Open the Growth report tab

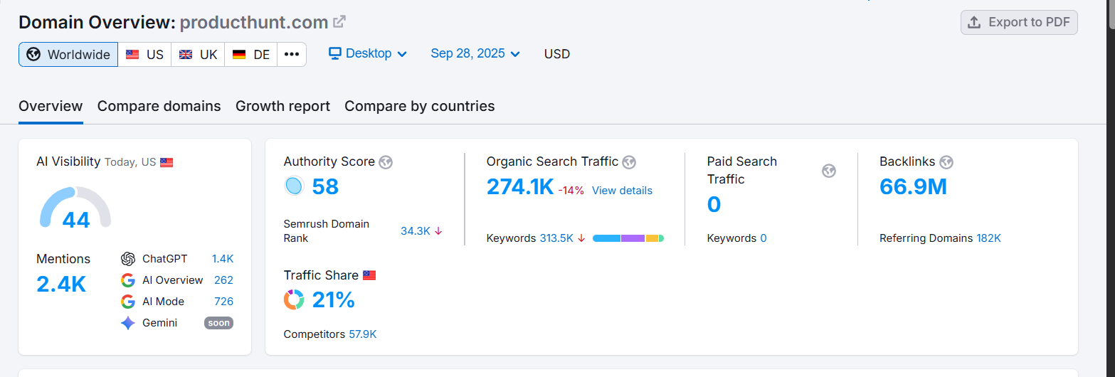click(282, 106)
